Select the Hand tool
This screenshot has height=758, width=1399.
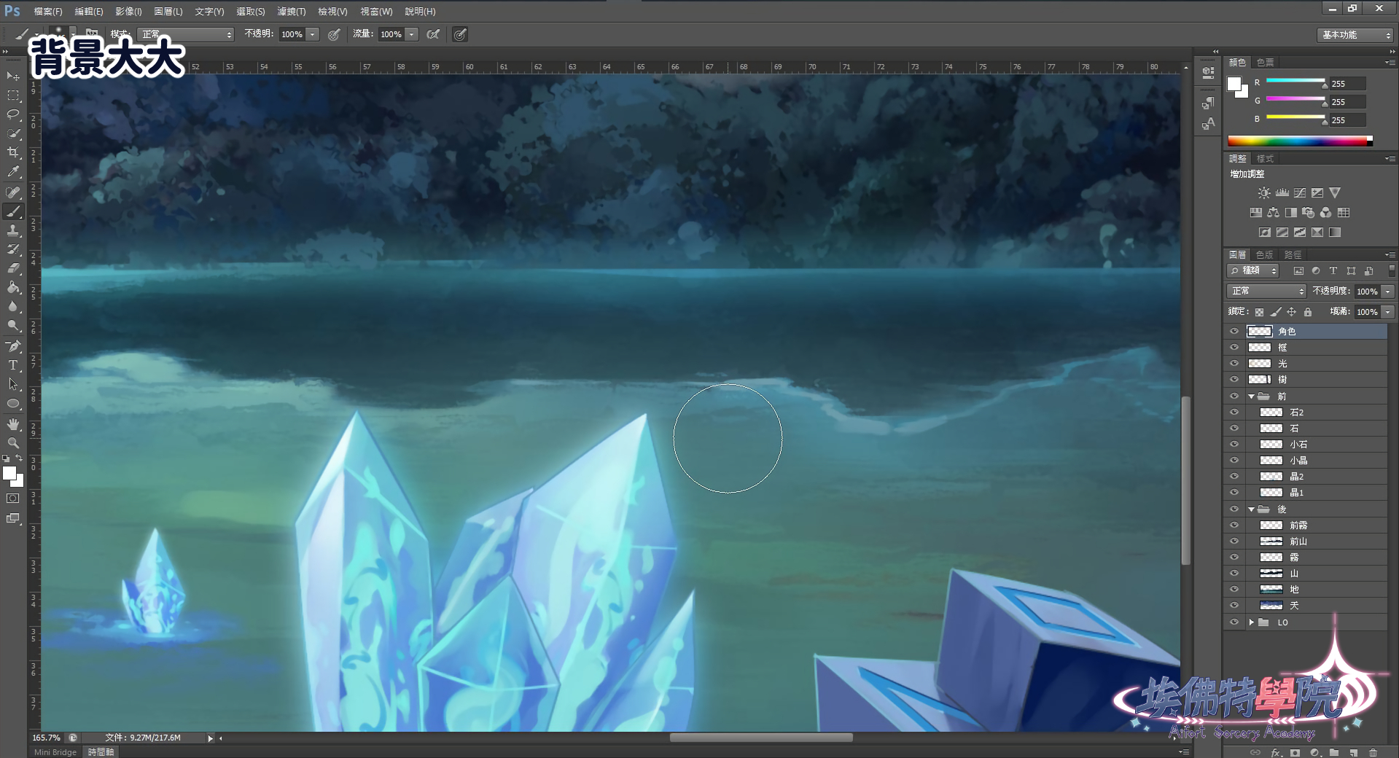click(13, 423)
